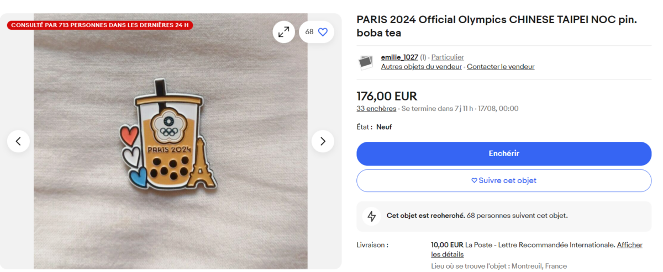Click the seller's avatar picture

365,62
